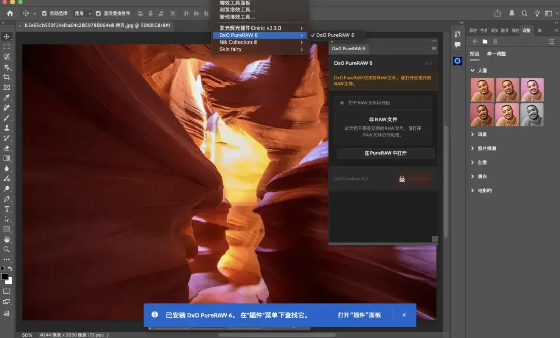Switch to the 库 panel tab

(540, 31)
